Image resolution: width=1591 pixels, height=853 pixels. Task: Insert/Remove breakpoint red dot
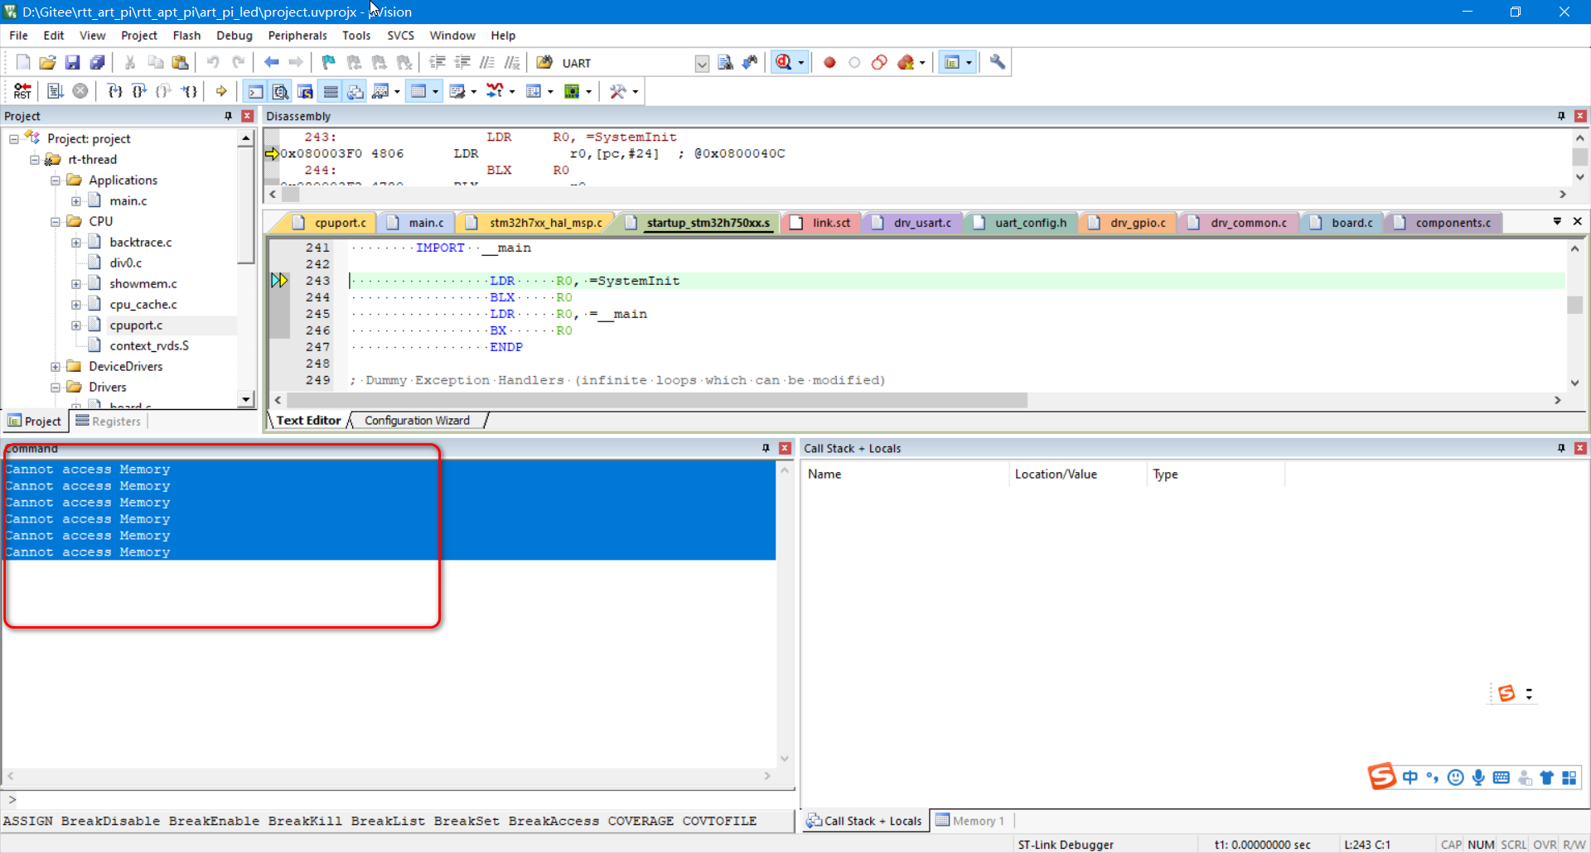(x=829, y=63)
